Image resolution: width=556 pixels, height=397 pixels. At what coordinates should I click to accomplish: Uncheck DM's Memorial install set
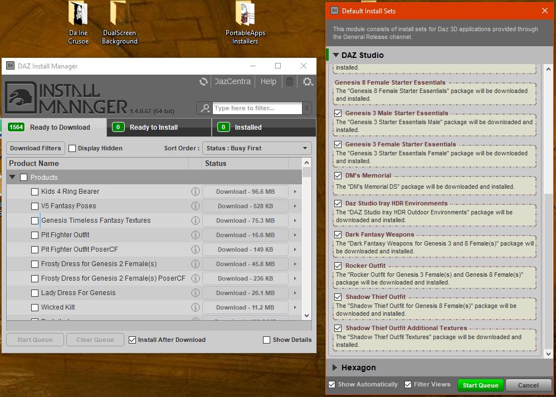338,176
